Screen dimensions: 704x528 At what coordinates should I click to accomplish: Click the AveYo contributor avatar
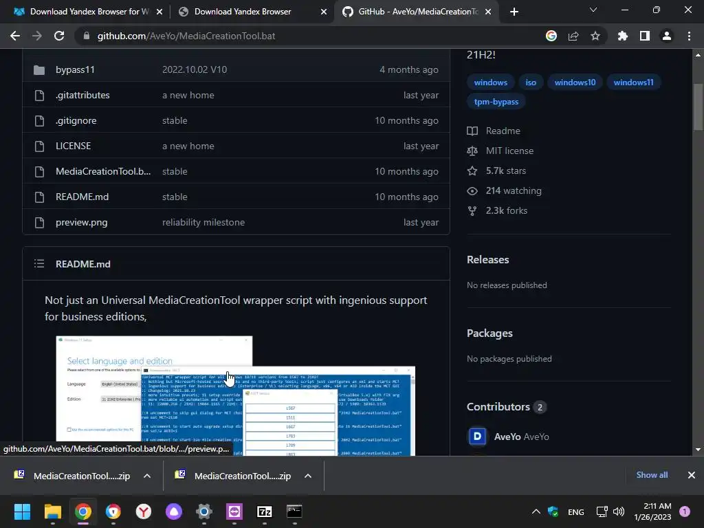[x=477, y=437]
